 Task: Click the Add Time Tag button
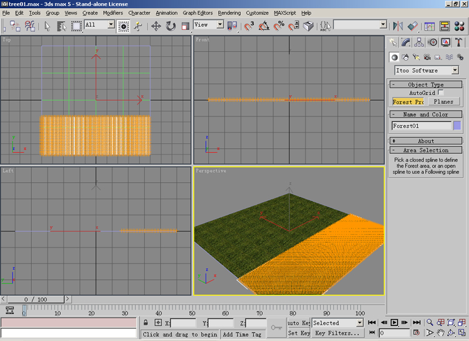pyautogui.click(x=241, y=334)
